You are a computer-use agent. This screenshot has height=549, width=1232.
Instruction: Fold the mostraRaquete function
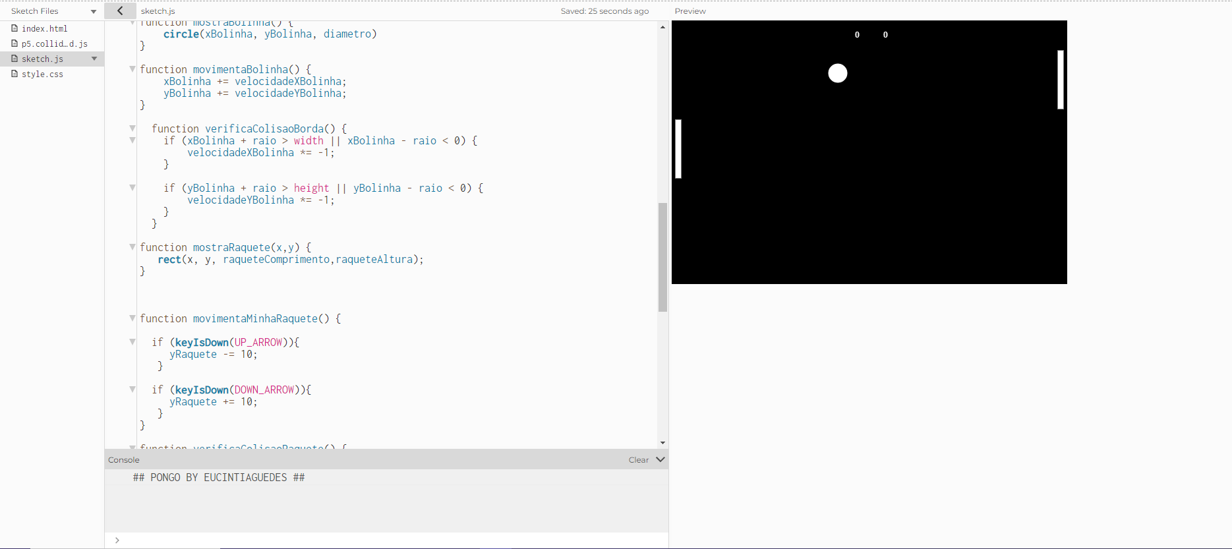[x=132, y=247]
